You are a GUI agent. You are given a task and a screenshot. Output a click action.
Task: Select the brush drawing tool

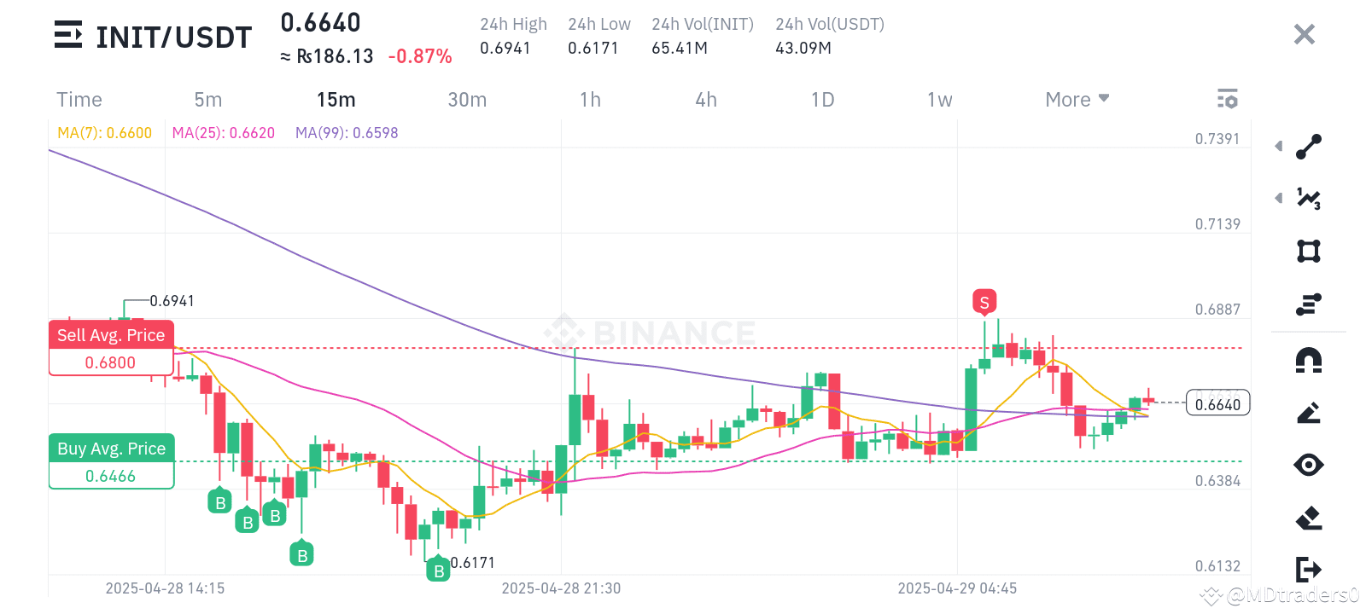[1308, 414]
